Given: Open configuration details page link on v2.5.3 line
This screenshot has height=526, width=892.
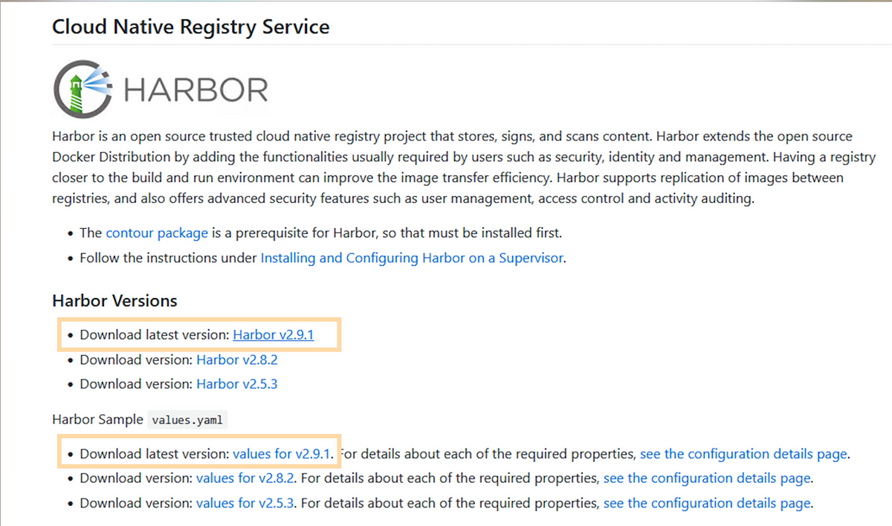Looking at the screenshot, I should tap(707, 502).
